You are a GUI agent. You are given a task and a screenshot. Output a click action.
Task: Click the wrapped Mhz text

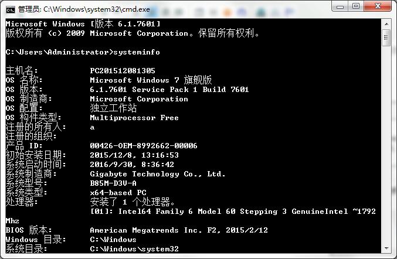(12, 220)
